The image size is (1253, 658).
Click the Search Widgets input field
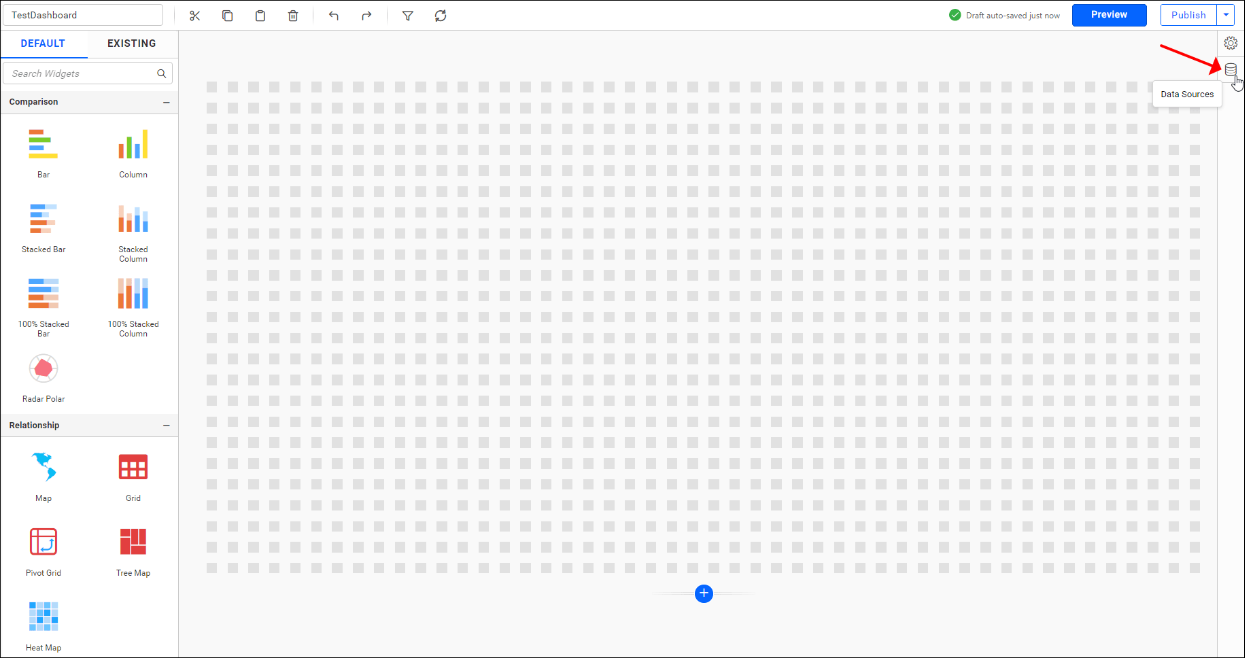[78, 73]
